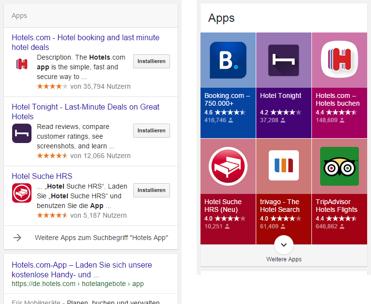The width and height of the screenshot is (371, 304).
Task: Click Hotel Tonight tile title text
Action: click(x=280, y=96)
